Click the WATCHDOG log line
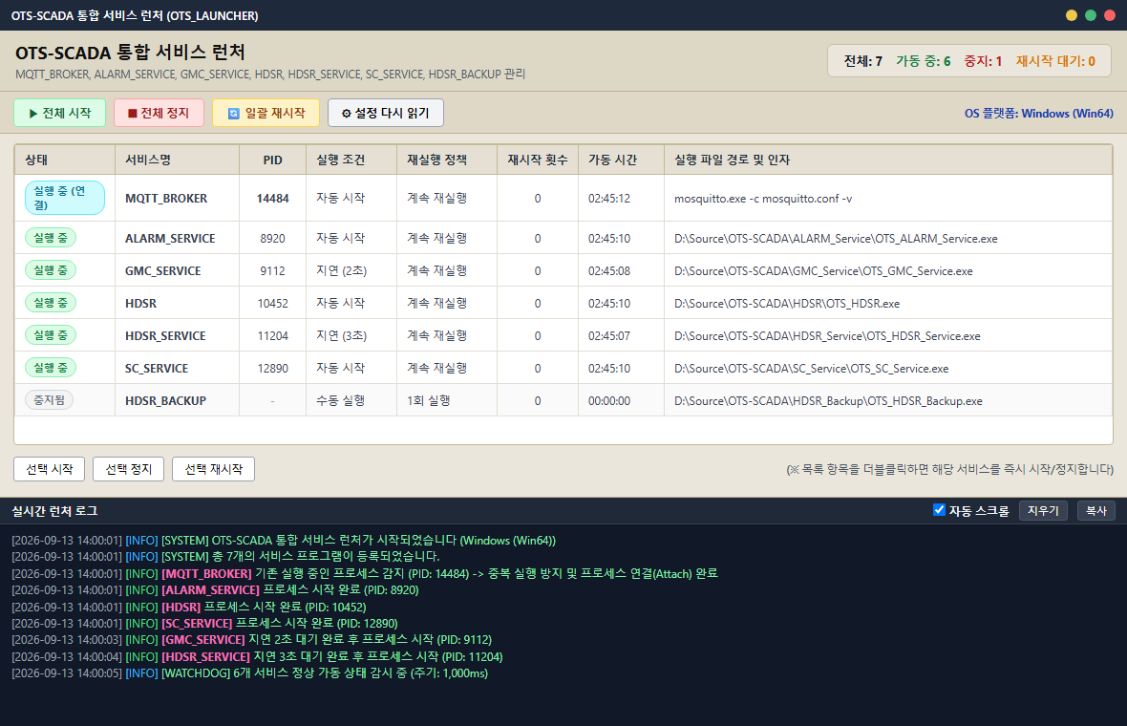The width and height of the screenshot is (1127, 726). [250, 673]
